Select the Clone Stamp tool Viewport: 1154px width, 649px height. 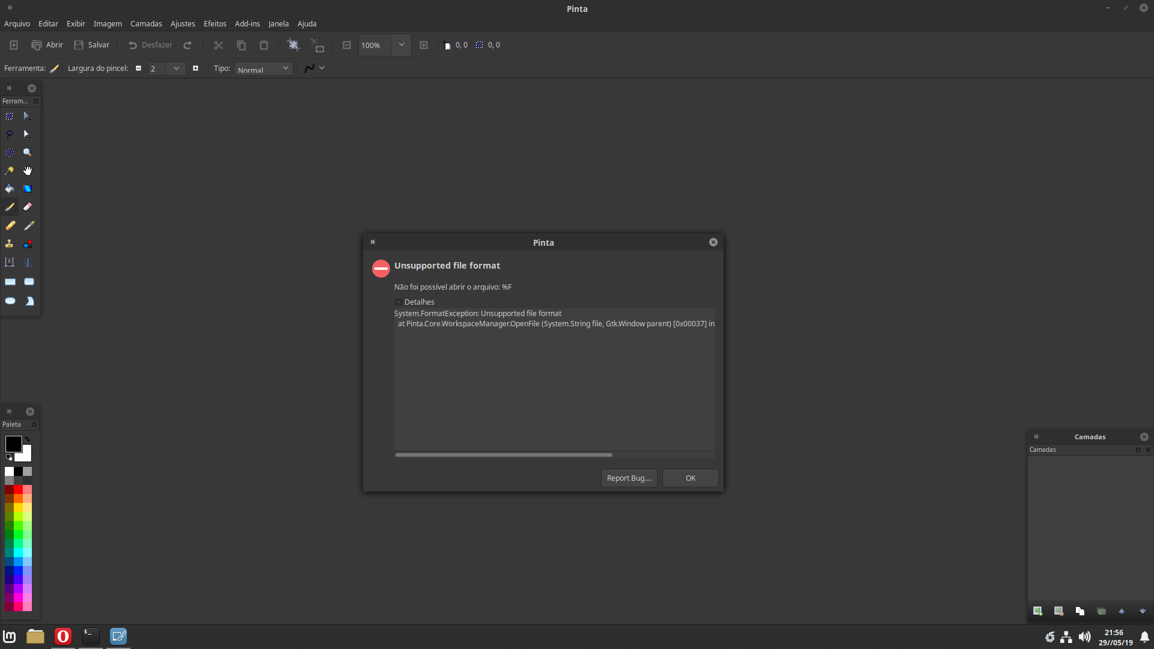[x=10, y=244]
